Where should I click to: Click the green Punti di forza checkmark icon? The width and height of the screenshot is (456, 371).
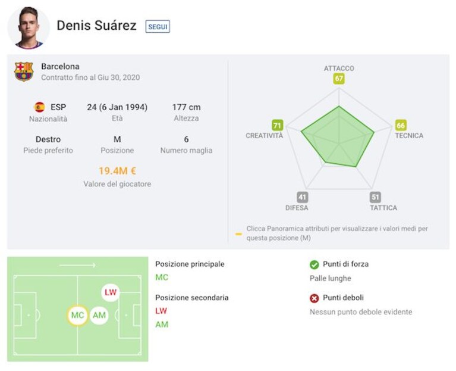point(314,264)
